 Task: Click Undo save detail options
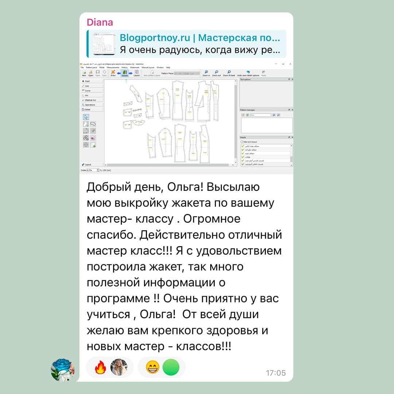point(248,73)
